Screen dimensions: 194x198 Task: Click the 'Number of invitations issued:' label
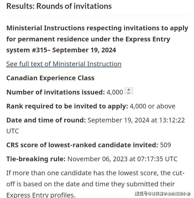55,92
